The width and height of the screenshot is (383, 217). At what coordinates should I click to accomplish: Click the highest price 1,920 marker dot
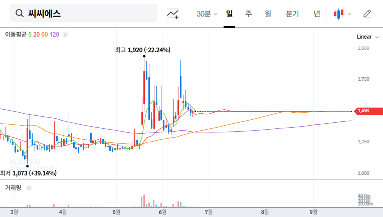coord(144,56)
